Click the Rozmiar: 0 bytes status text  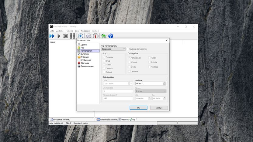tap(81, 123)
